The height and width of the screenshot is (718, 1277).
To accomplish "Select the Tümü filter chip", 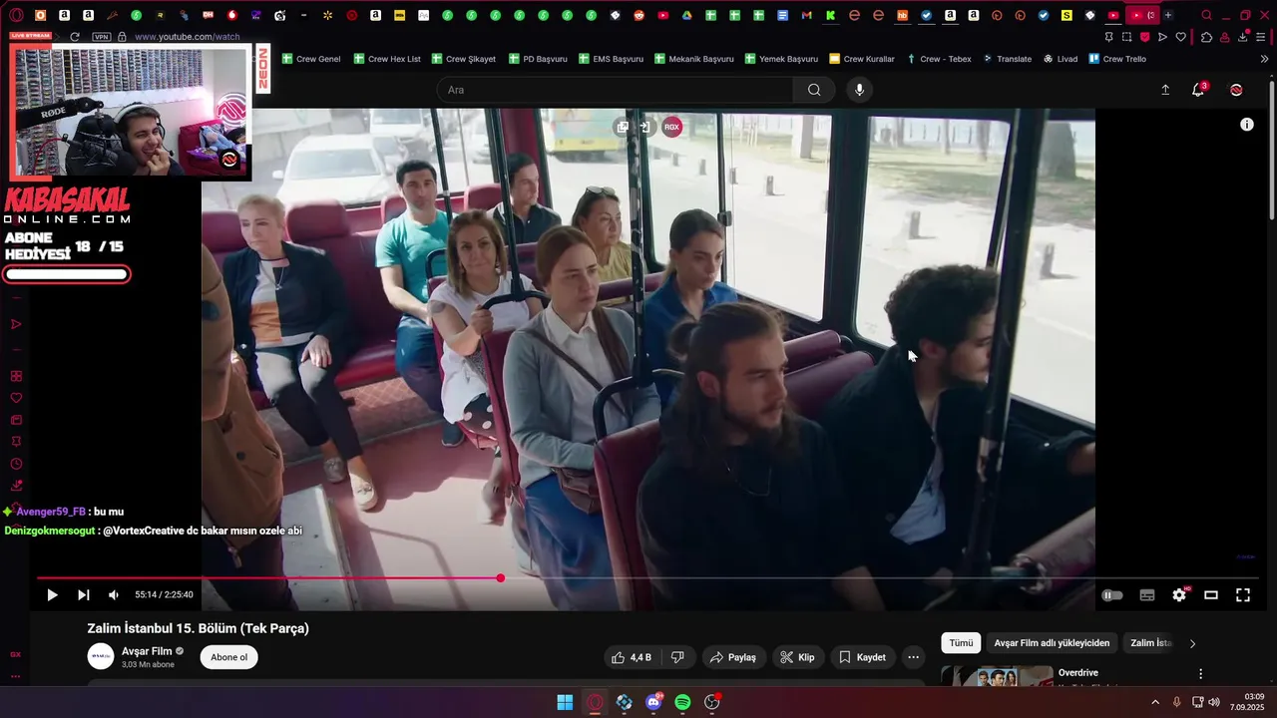I will (961, 643).
